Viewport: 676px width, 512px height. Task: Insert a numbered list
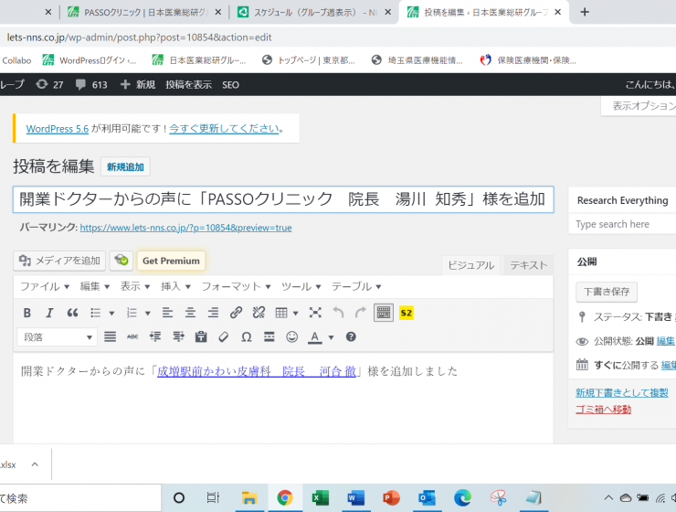(132, 313)
